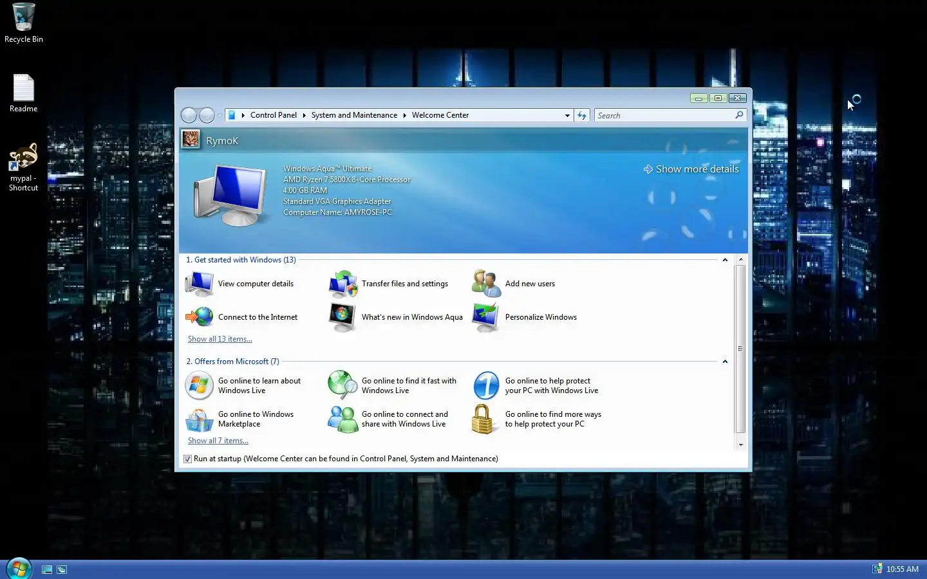Click the Computer Name AMYROSE-PC text

point(337,212)
